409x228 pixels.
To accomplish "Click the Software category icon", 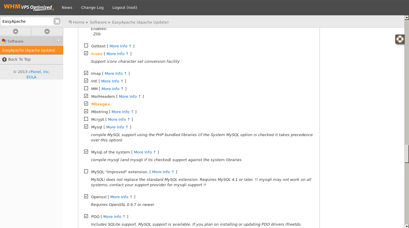I will pos(4,41).
